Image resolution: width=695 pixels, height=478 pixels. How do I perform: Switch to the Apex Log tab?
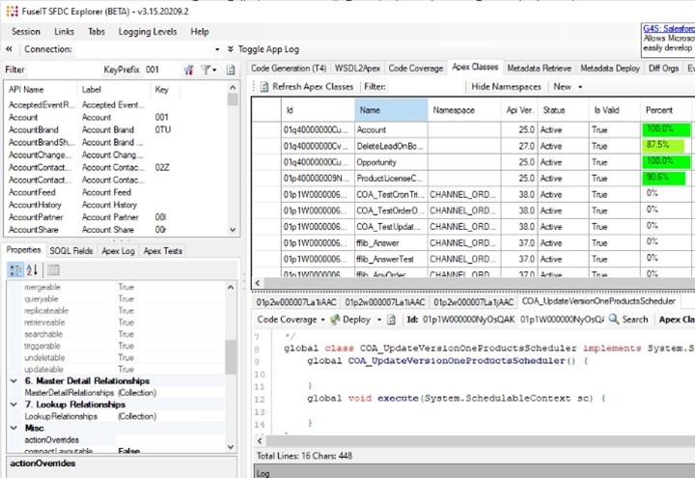pos(118,251)
